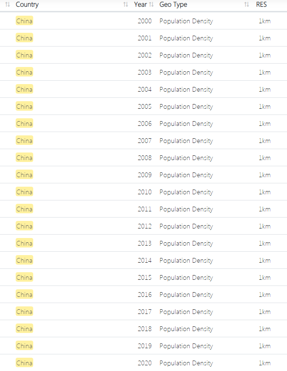Click the 1km value in the 2020 row
This screenshot has height=371, width=287.
coord(265,363)
